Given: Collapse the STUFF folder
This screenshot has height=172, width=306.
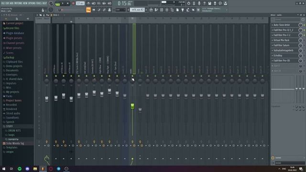Looking at the screenshot, I should 9,126.
